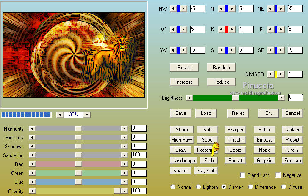Apply the Sobel preset

coord(207,140)
